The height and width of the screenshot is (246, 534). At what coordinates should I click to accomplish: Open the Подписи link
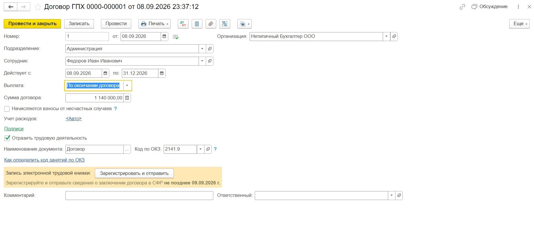14,129
